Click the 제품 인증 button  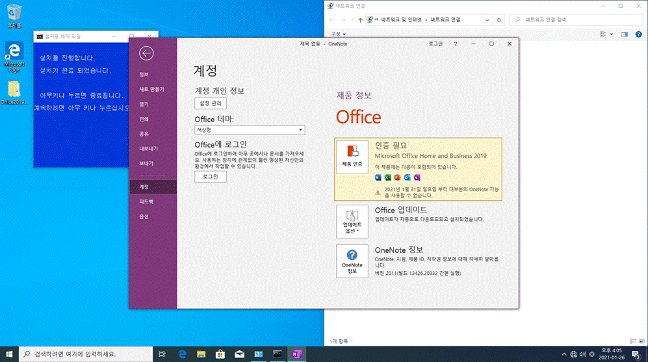click(x=352, y=157)
